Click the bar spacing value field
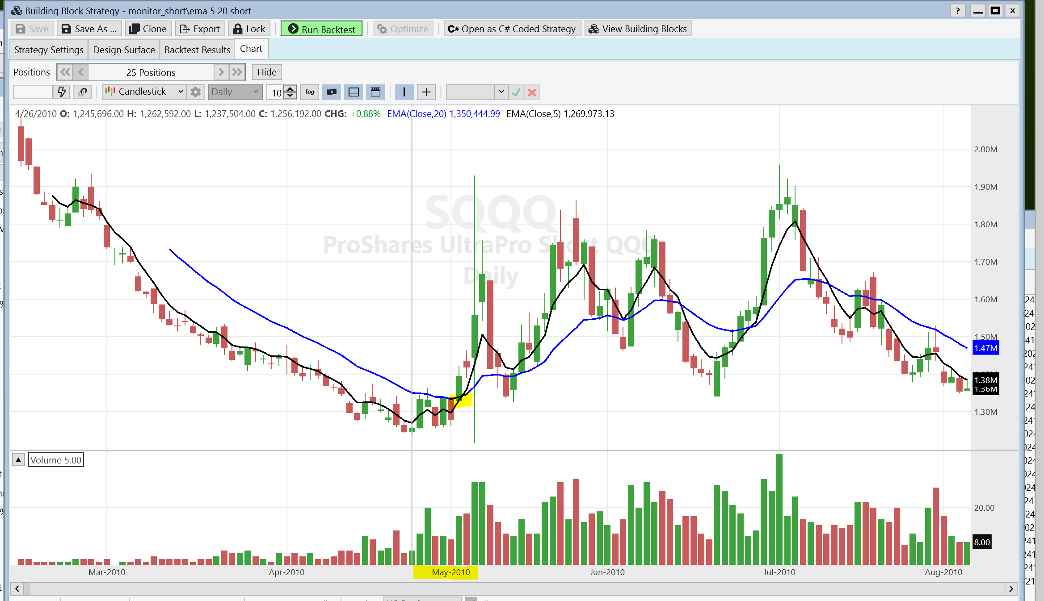The width and height of the screenshot is (1044, 601). tap(276, 92)
